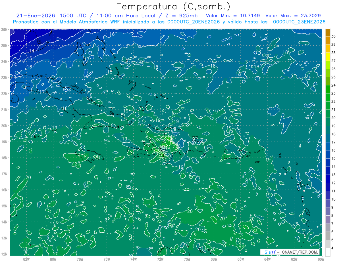The image size is (341, 263).
Task: Click the '7' label on color scale
Action: (x=333, y=224)
